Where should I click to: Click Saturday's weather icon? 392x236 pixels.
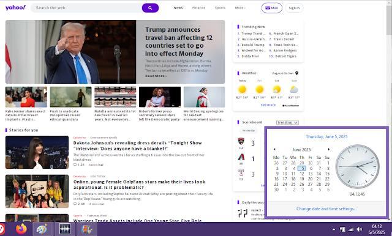tap(277, 89)
